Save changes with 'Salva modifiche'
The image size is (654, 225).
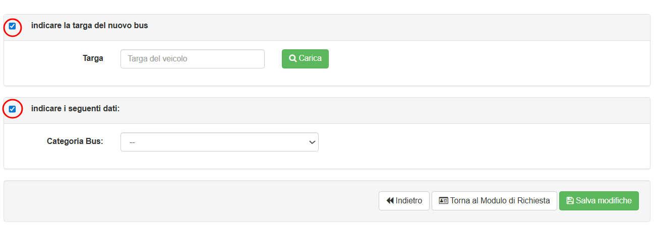[599, 201]
